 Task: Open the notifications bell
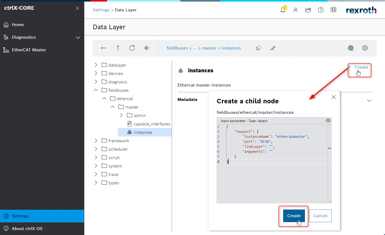tap(283, 10)
